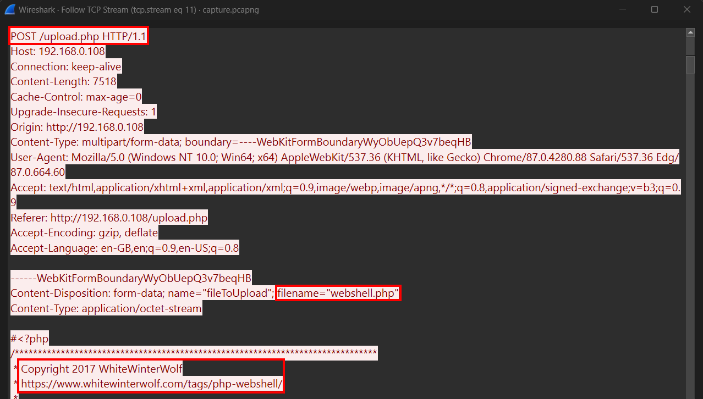Click the 'POST /upload.php HTTP/1.1' request line
Viewport: 703px width, 399px height.
tap(79, 37)
